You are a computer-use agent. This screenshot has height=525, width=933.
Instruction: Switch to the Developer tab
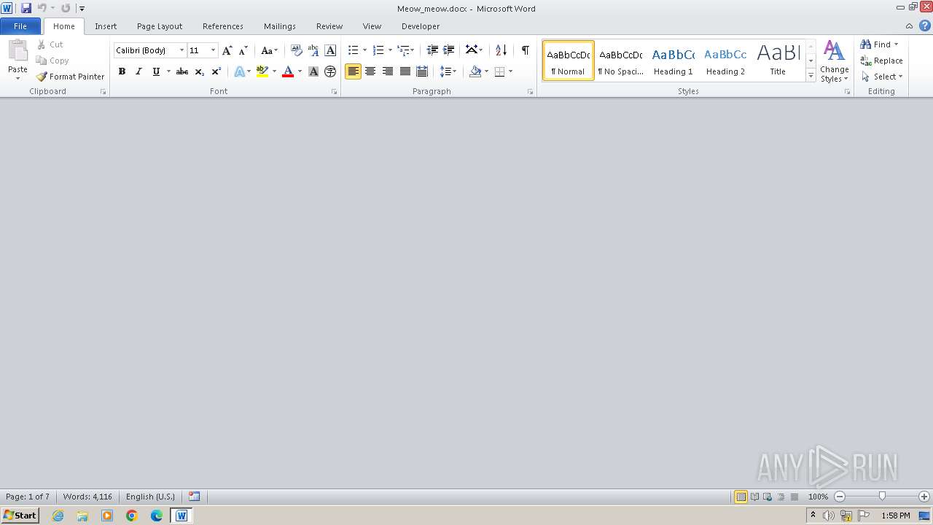coord(421,26)
